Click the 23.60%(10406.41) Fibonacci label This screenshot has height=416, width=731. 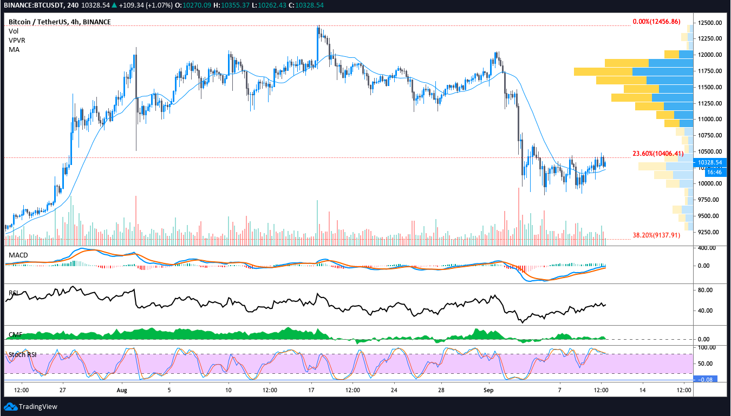point(658,154)
